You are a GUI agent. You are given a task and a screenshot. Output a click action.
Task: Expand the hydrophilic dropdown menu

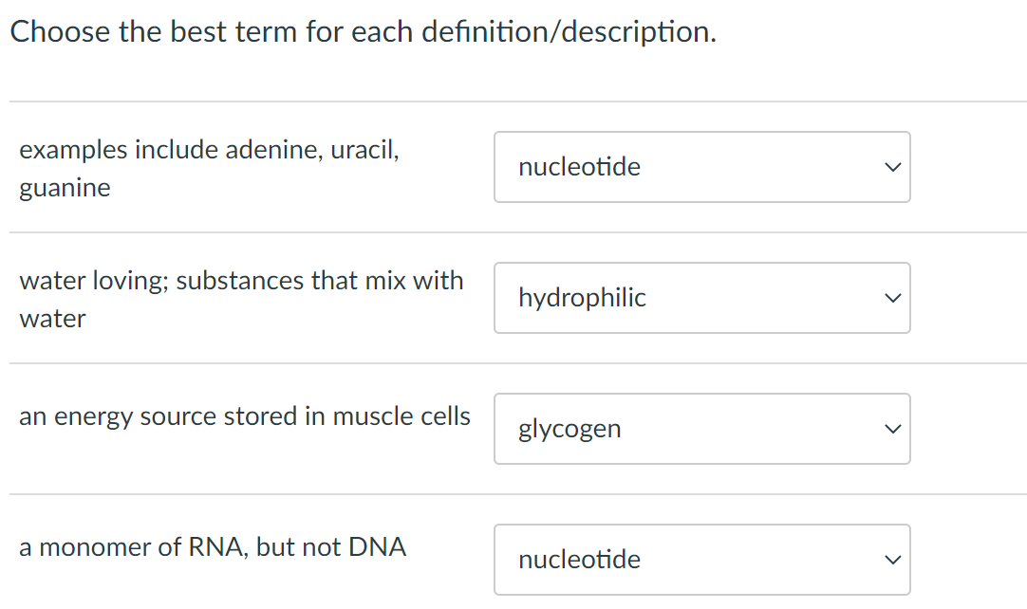point(701,298)
